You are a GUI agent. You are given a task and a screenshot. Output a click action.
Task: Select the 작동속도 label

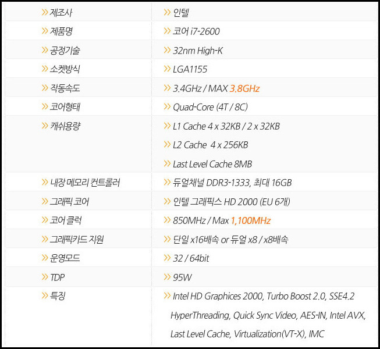[65, 88]
